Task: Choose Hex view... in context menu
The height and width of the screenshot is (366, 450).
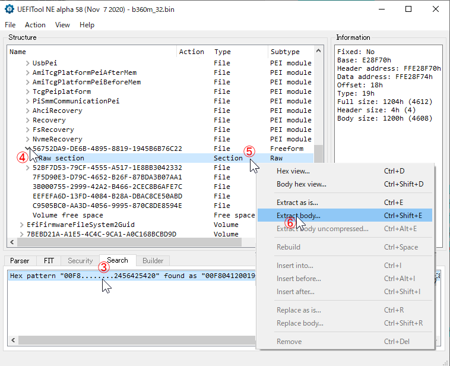Action: [293, 171]
